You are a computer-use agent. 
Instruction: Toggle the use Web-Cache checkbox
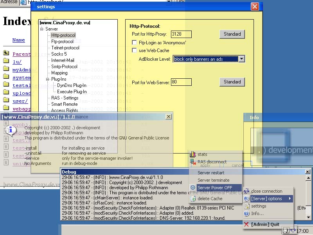(x=135, y=51)
